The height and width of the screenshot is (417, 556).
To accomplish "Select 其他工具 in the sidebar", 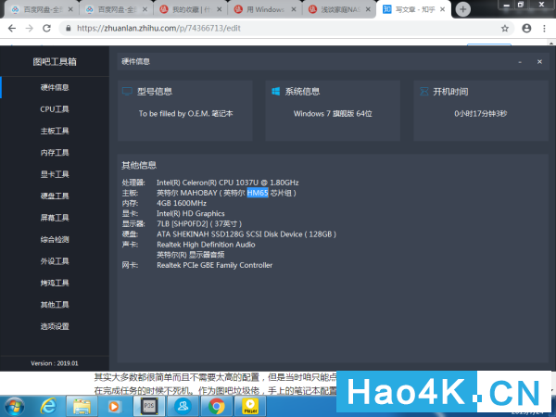I will pos(55,304).
